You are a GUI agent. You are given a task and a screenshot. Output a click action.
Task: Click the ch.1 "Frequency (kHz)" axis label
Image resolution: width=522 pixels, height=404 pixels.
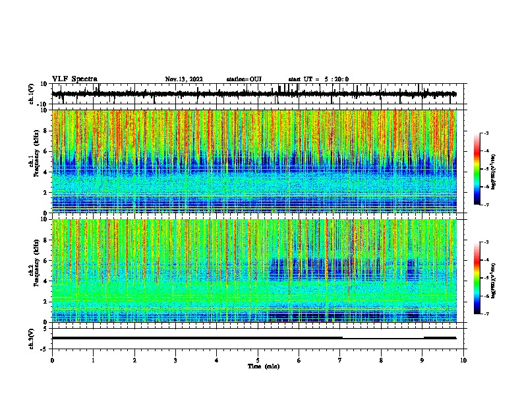pyautogui.click(x=36, y=154)
